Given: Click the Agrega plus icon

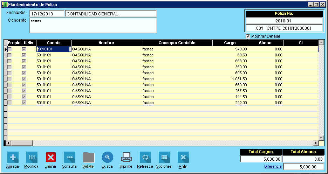Looking at the screenshot, I should click(x=13, y=157).
